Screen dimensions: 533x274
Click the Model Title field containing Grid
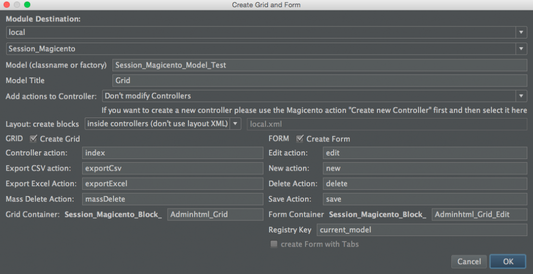[320, 81]
